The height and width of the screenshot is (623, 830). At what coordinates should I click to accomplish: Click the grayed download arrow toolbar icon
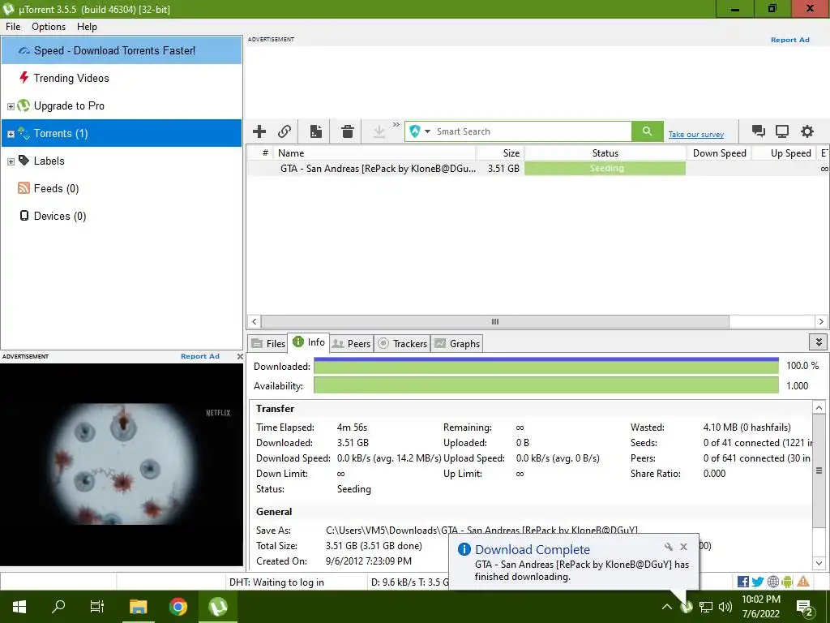(x=379, y=131)
